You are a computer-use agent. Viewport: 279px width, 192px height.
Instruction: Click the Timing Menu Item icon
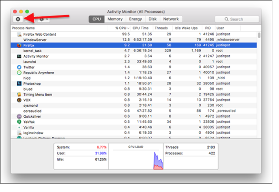19,94
